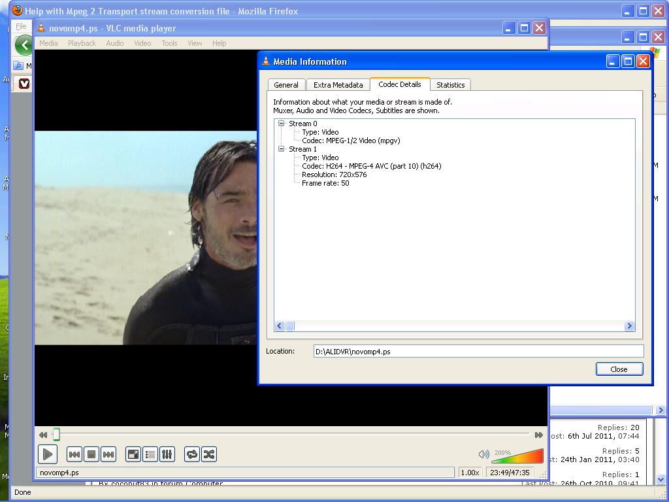Image resolution: width=669 pixels, height=502 pixels.
Task: Stop playback with the Stop button
Action: pos(91,454)
